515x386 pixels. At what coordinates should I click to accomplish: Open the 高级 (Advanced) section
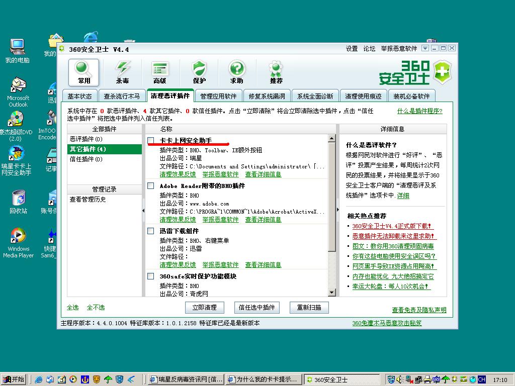(x=160, y=72)
